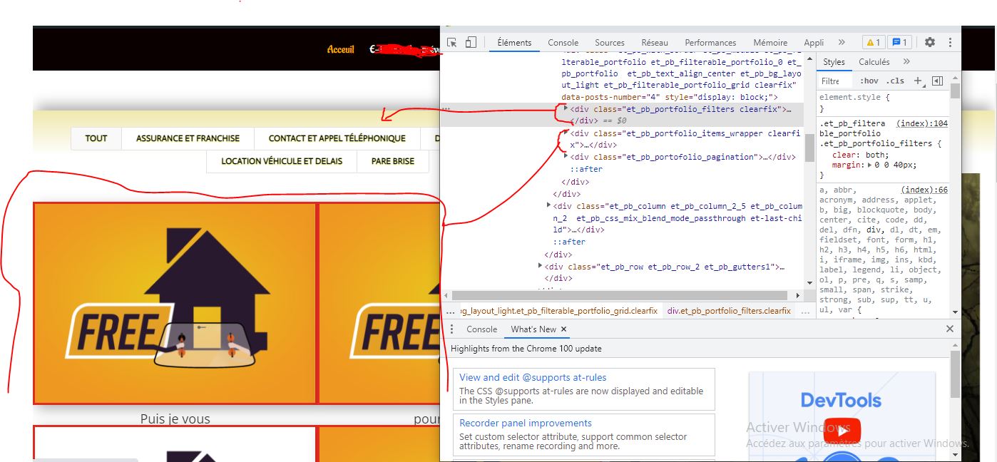Toggle the device toolbar icon
Screen dimensions: 997x462
tap(471, 43)
